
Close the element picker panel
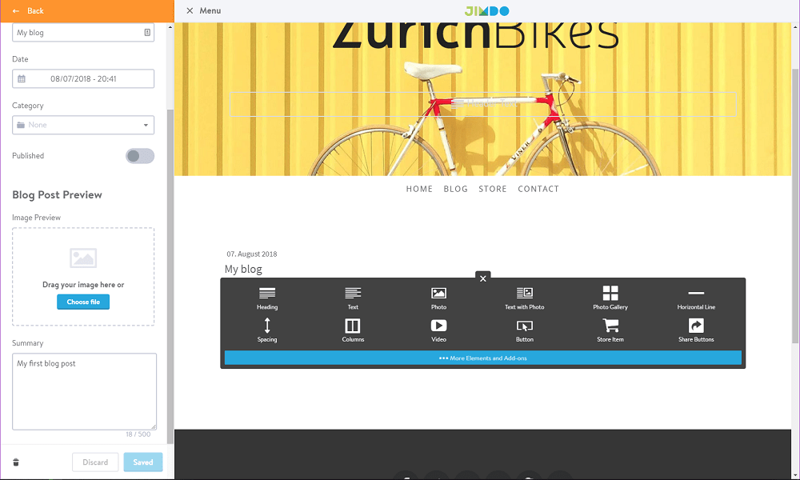(x=482, y=278)
